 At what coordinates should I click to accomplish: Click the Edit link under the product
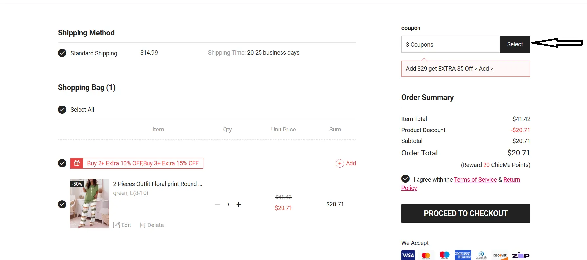[126, 225]
